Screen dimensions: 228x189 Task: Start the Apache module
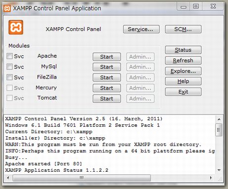107,57
